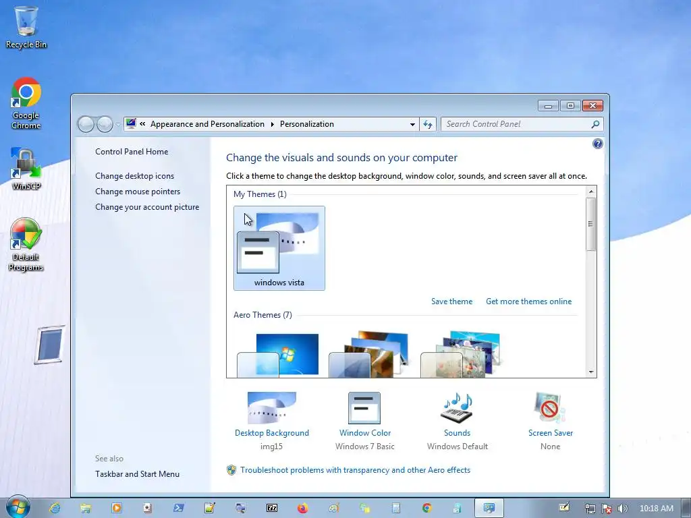Click the Personalization breadcrumb

307,124
